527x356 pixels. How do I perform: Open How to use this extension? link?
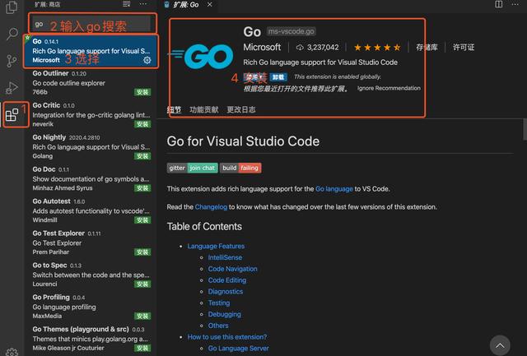pos(227,337)
